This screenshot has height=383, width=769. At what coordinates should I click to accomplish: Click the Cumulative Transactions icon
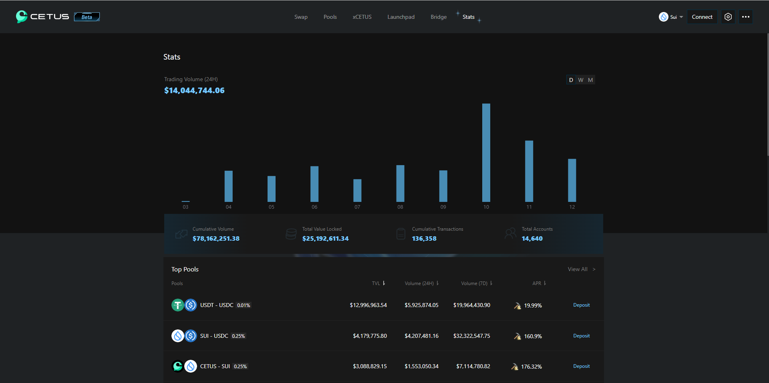[x=401, y=234]
